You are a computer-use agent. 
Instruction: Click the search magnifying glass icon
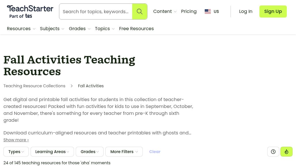(140, 11)
